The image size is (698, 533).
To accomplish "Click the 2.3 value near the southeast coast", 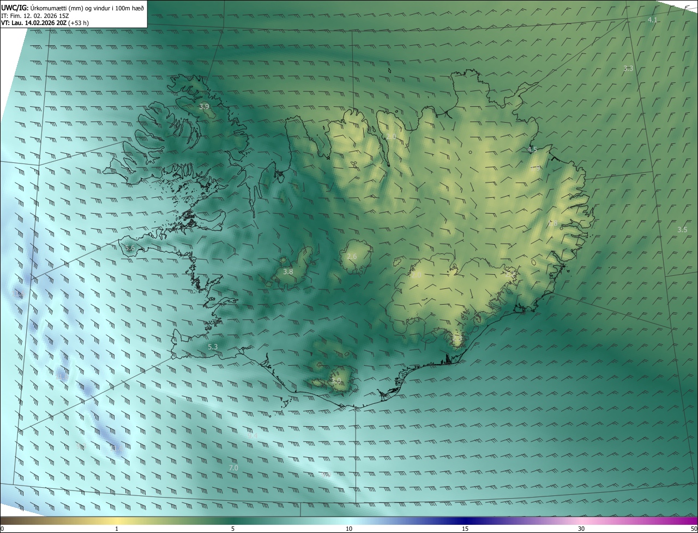I will (457, 338).
